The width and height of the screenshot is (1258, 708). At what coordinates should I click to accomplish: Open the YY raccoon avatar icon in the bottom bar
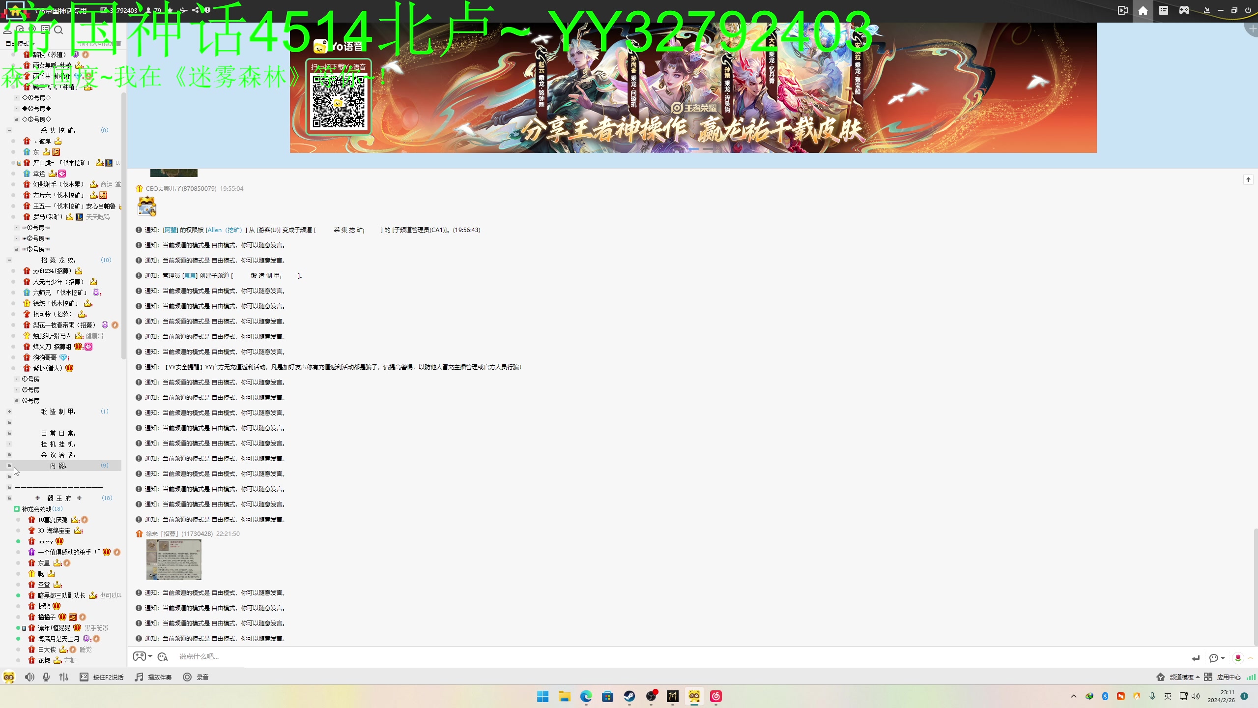click(x=9, y=677)
